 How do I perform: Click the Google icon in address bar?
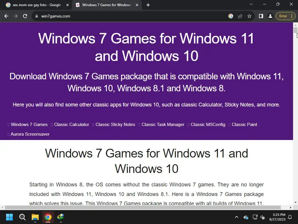click(x=231, y=16)
